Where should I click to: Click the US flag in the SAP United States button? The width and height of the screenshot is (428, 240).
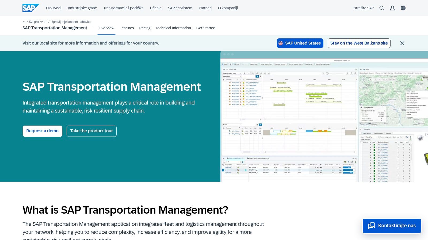[x=281, y=43]
